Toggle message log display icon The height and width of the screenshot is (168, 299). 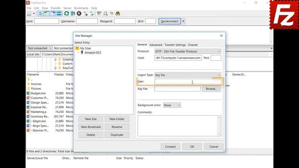41,14
